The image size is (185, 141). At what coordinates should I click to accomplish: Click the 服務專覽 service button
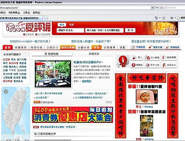(x=169, y=57)
